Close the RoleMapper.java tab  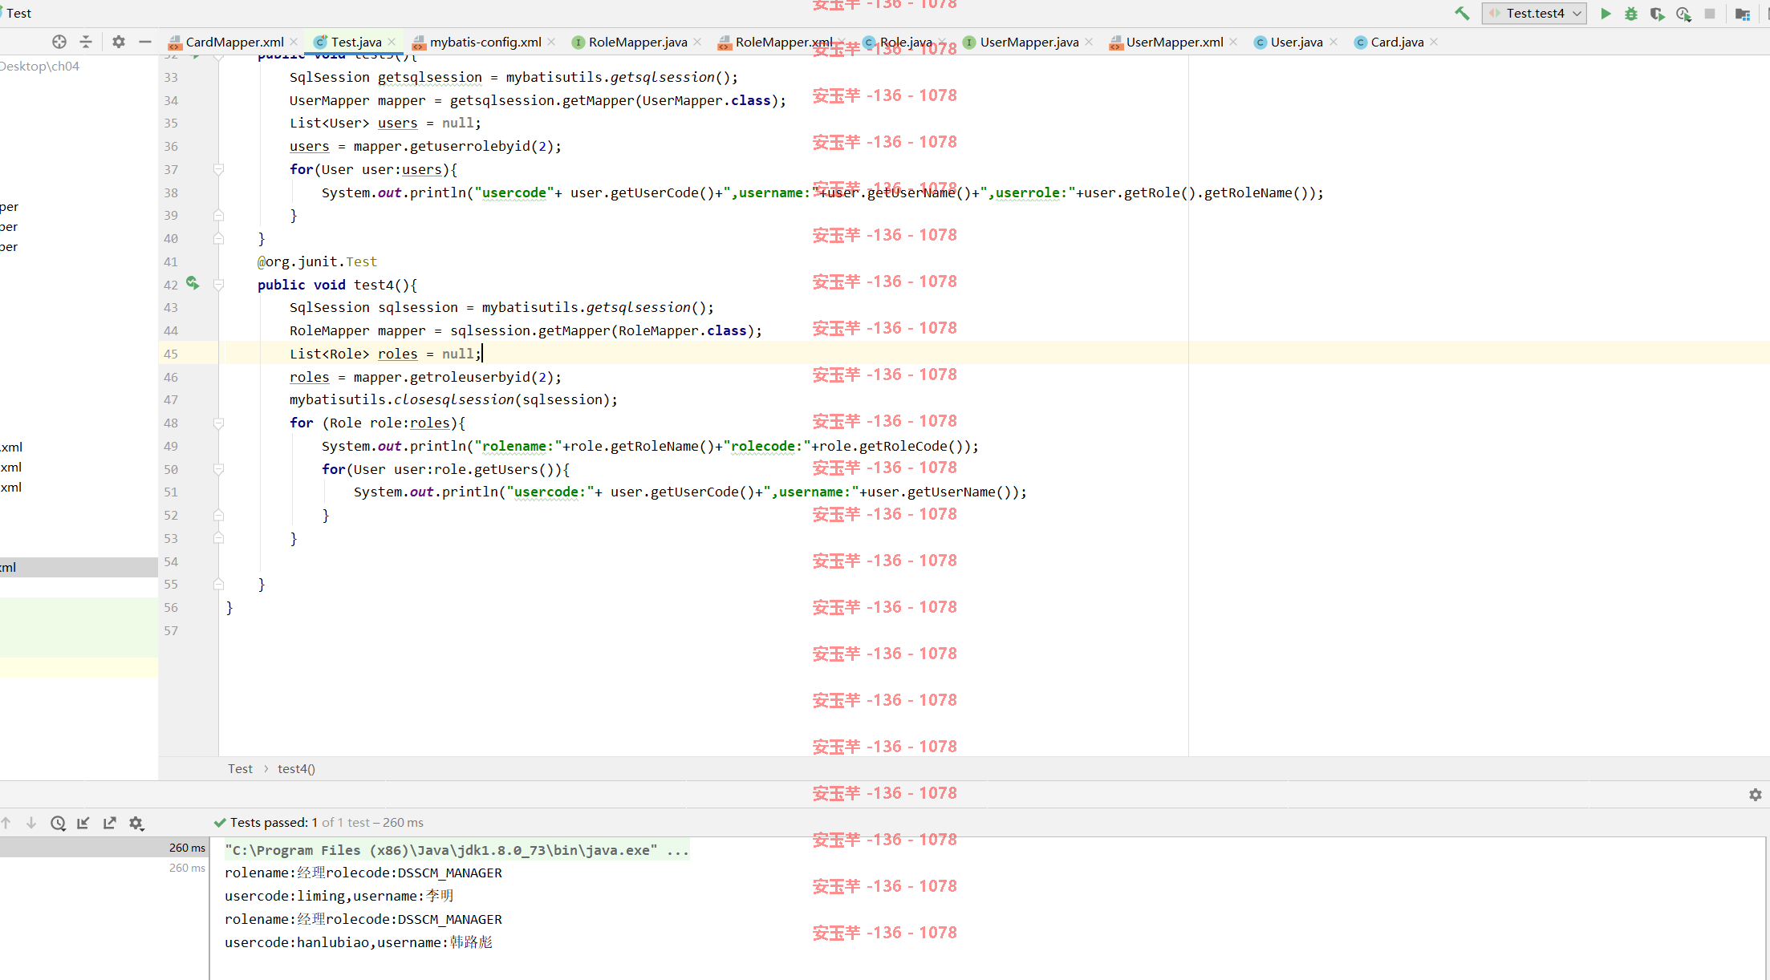coord(697,42)
